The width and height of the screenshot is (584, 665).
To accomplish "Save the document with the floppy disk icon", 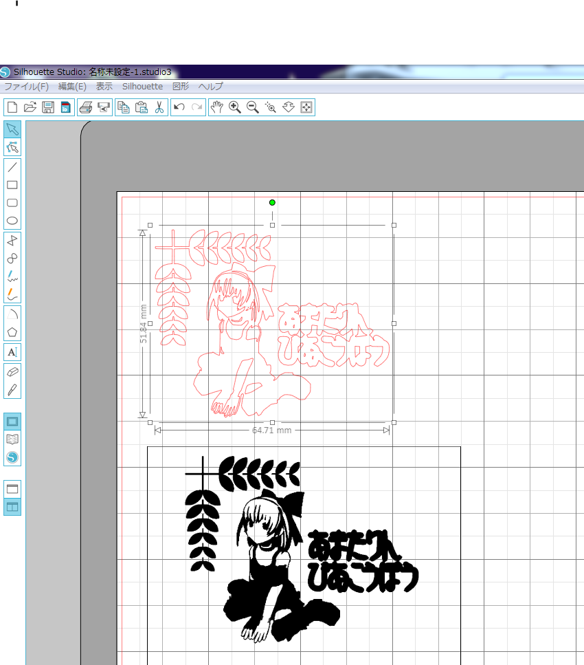I will [48, 107].
